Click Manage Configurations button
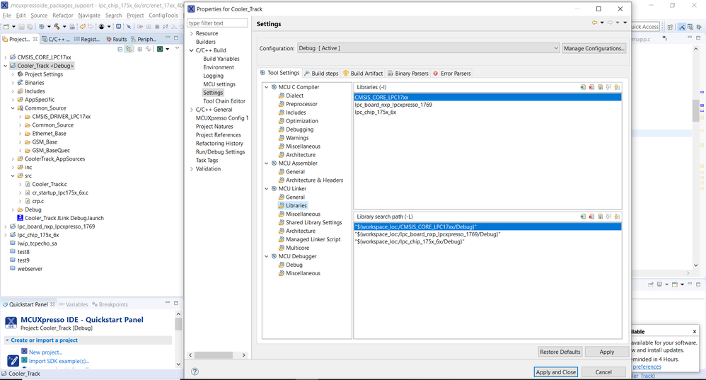 [x=594, y=48]
